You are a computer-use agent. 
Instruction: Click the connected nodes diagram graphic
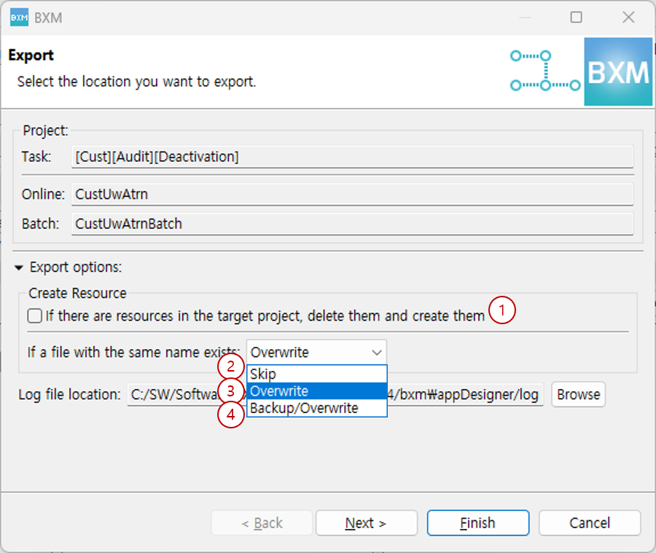pyautogui.click(x=544, y=71)
